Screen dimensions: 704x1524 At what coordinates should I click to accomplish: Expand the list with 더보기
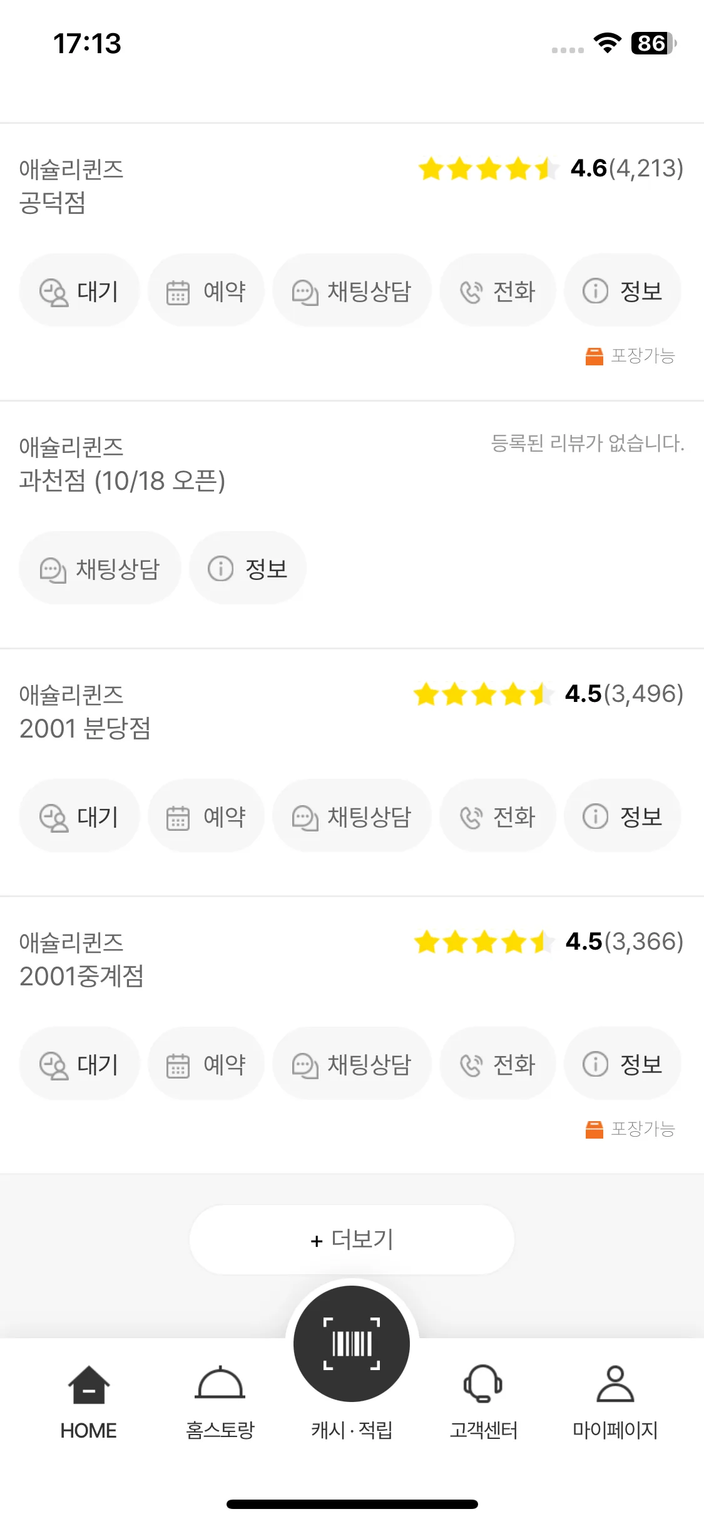[x=352, y=1239]
